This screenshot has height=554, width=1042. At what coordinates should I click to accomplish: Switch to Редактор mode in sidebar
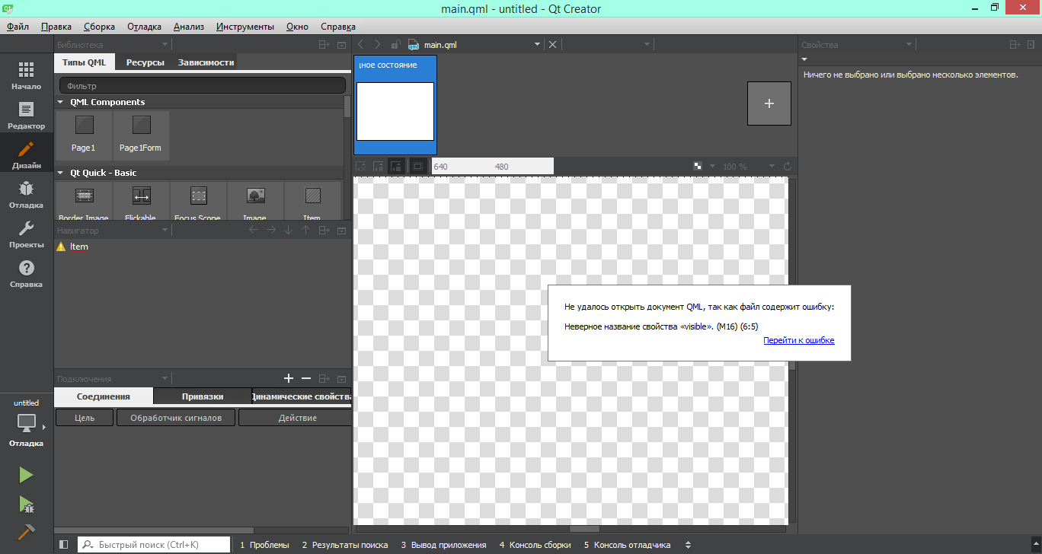(26, 114)
